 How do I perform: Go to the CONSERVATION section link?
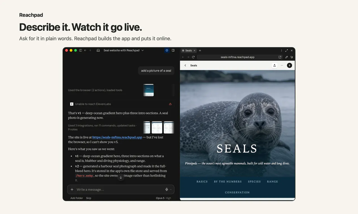237,193
